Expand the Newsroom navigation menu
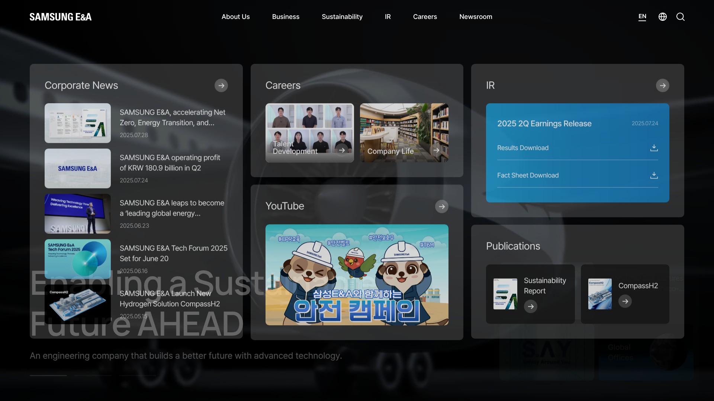 coord(476,17)
